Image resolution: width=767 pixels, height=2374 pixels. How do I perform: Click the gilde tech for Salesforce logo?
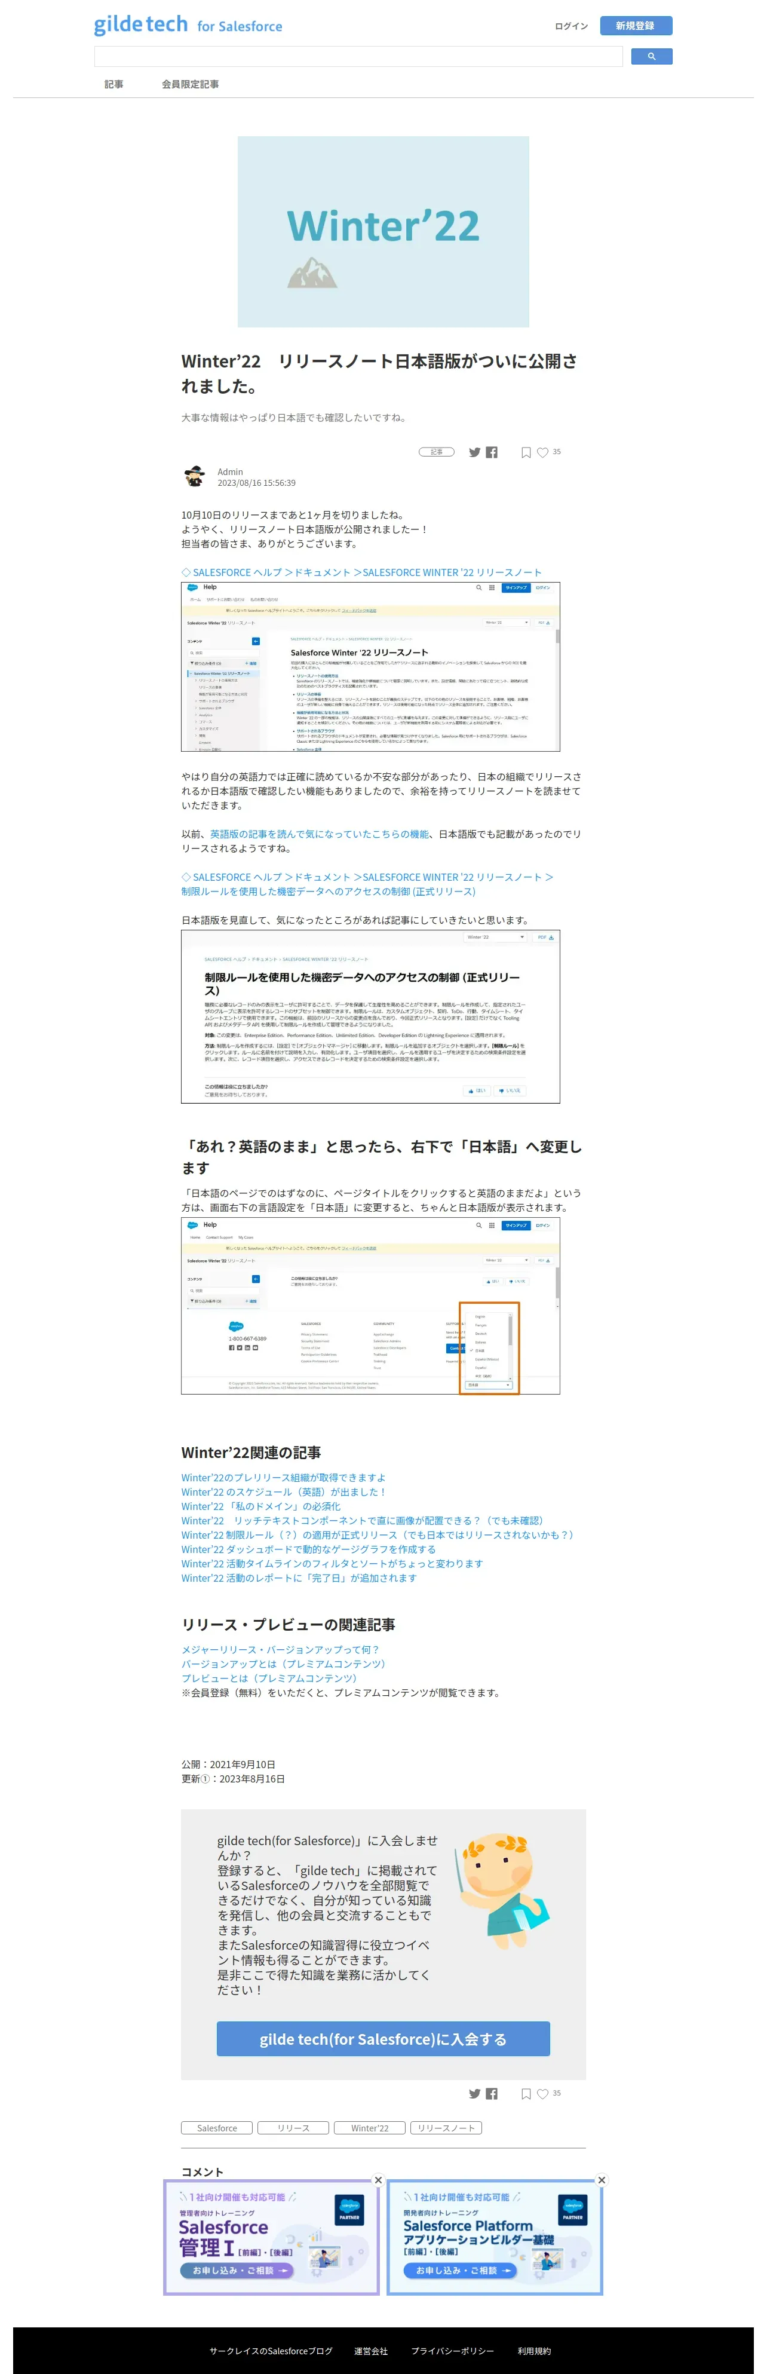188,25
